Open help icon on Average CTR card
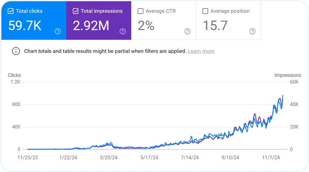Screen dimensions: 309x172 click(x=187, y=31)
